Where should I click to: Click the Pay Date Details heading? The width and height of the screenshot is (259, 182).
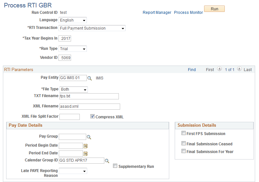(x=26, y=125)
